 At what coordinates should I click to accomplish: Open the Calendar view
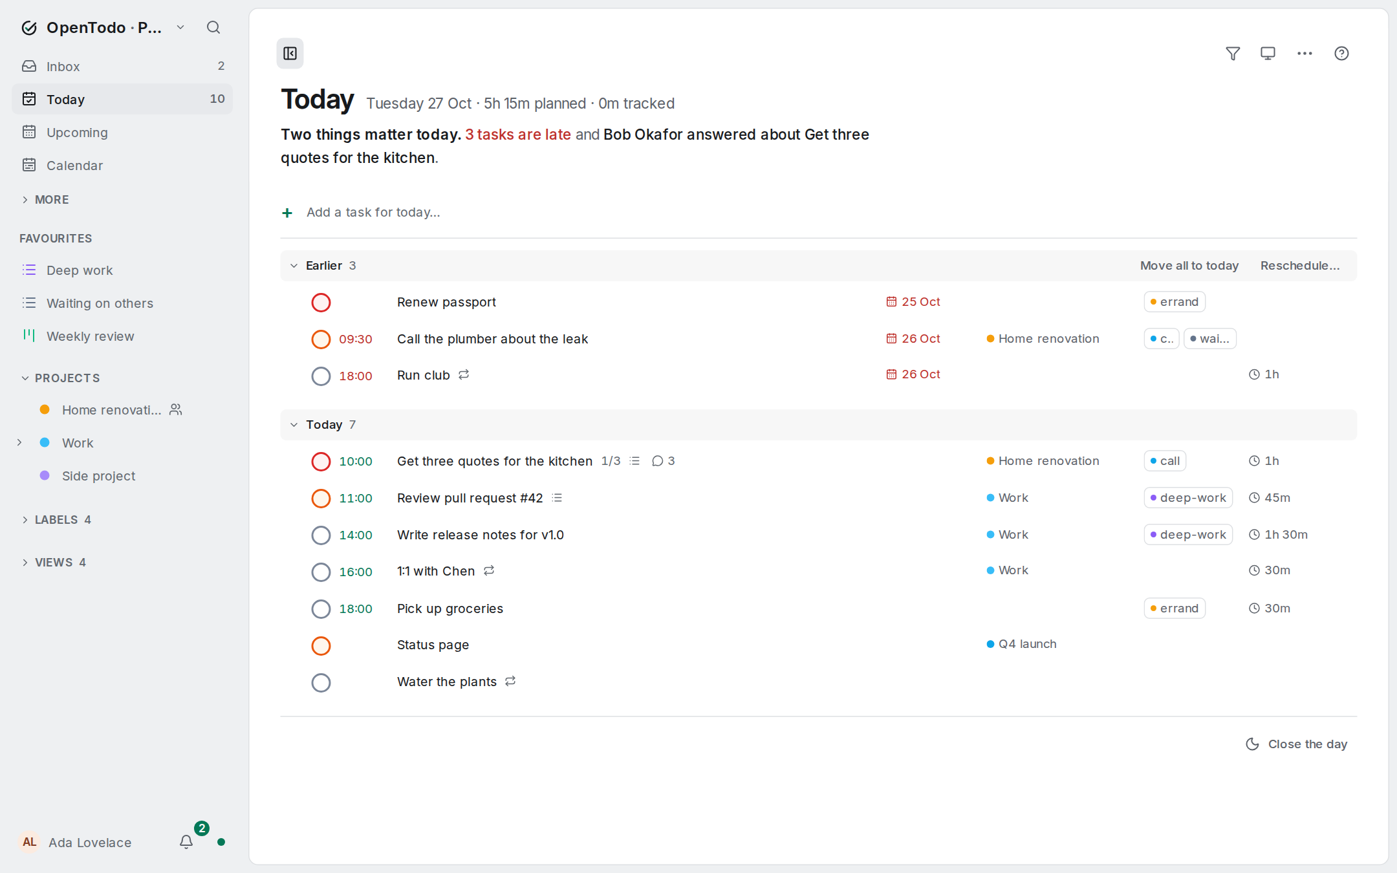click(122, 165)
